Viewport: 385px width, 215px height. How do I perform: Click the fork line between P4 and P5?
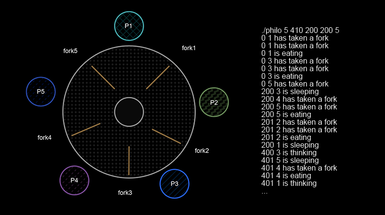86,129
